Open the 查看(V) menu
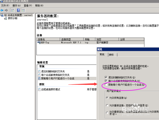The height and width of the screenshot is (120, 159). 28,5
